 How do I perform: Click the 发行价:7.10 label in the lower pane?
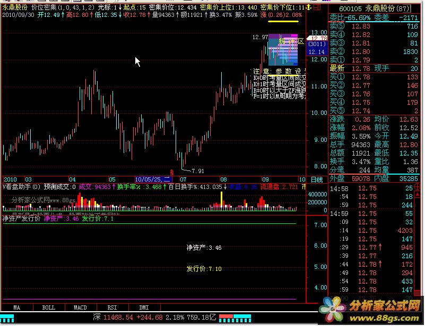tap(204, 269)
